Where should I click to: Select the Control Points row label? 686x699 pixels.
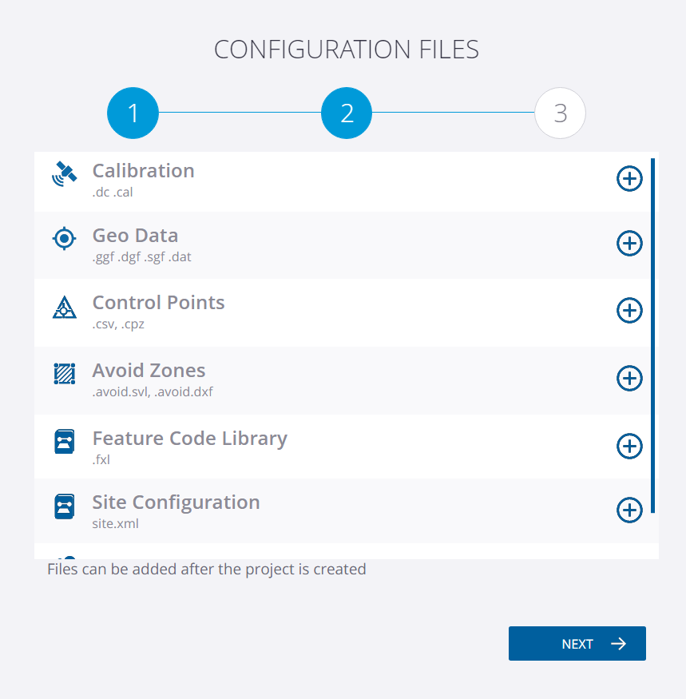[x=158, y=303]
